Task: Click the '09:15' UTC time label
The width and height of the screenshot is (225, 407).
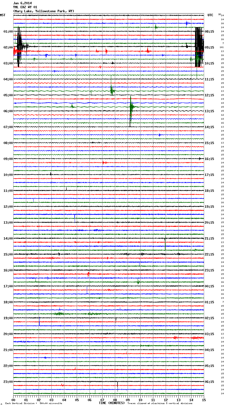Action: 209,47
